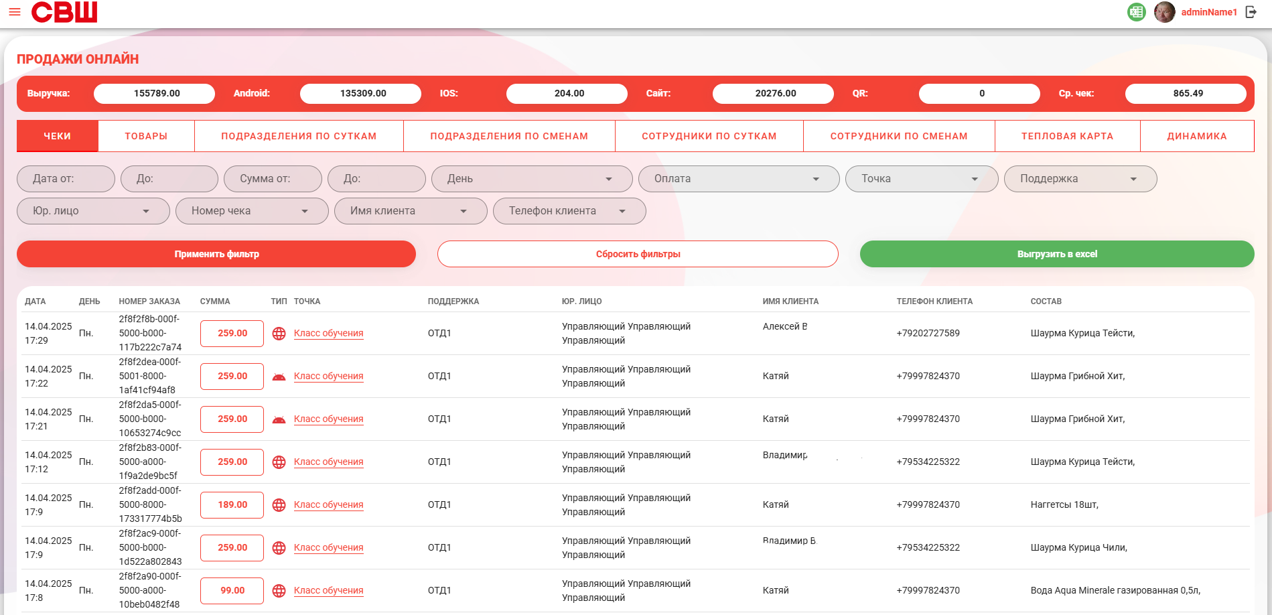The height and width of the screenshot is (615, 1272).
Task: Click the Номер заказа column header
Action: pyautogui.click(x=149, y=301)
